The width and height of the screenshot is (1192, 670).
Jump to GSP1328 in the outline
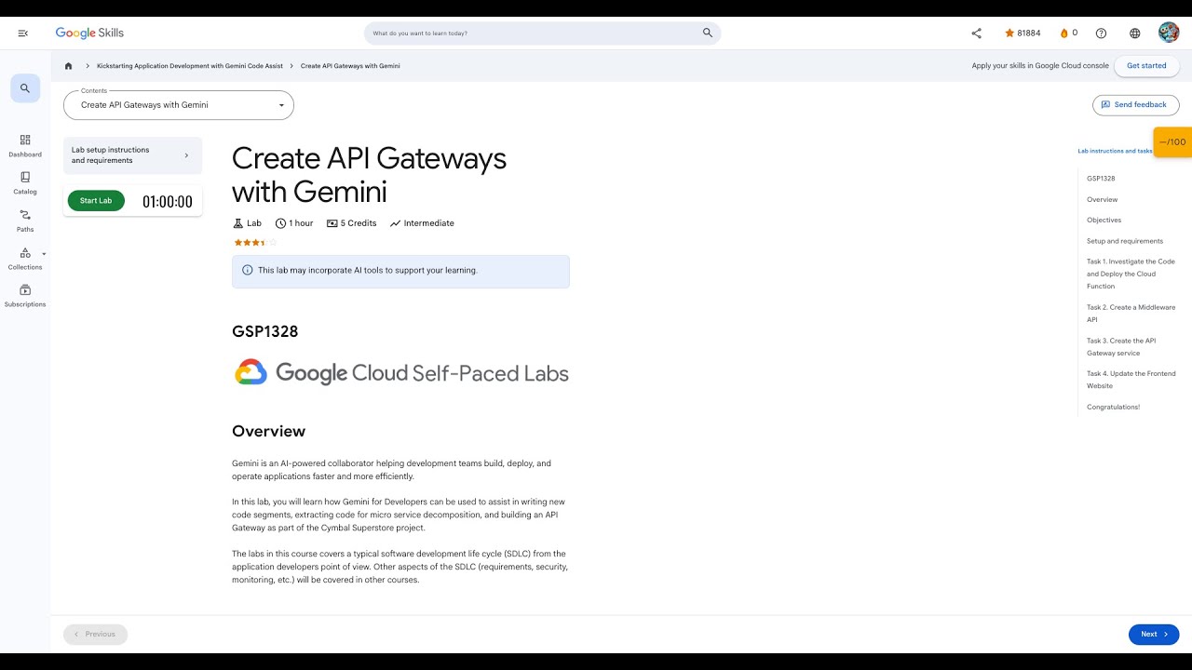click(1101, 179)
